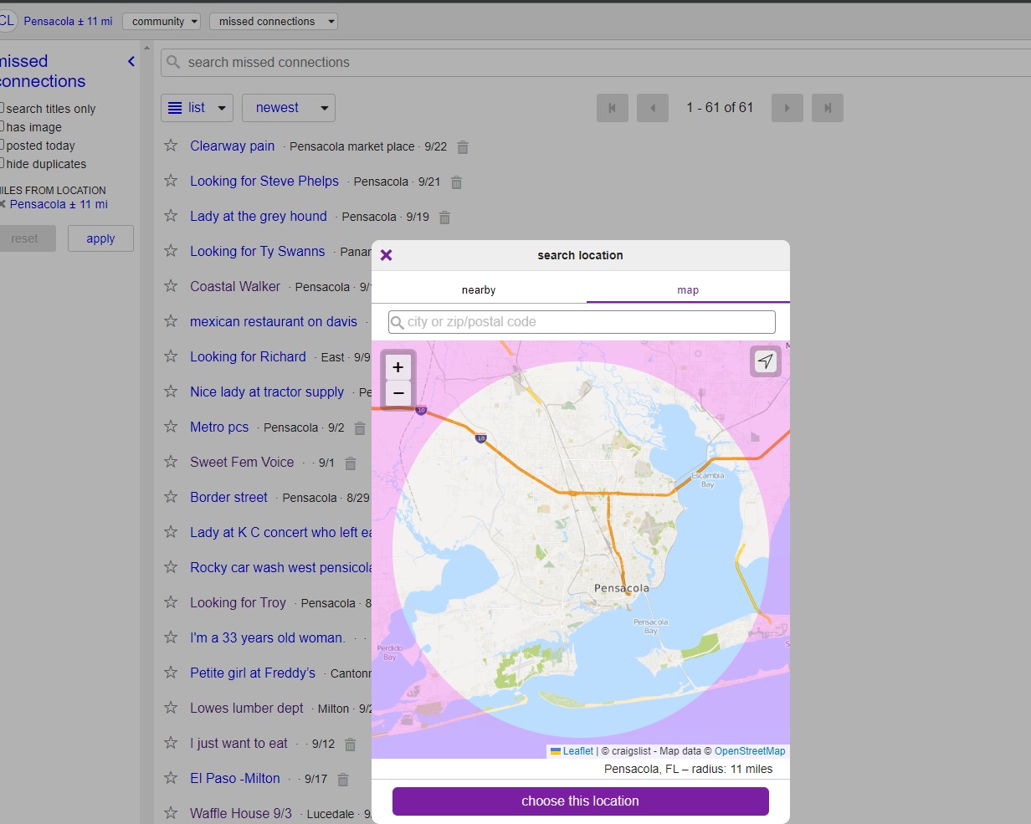Star the mexican restaurant on davis post
This screenshot has height=824, width=1031.
click(x=171, y=321)
